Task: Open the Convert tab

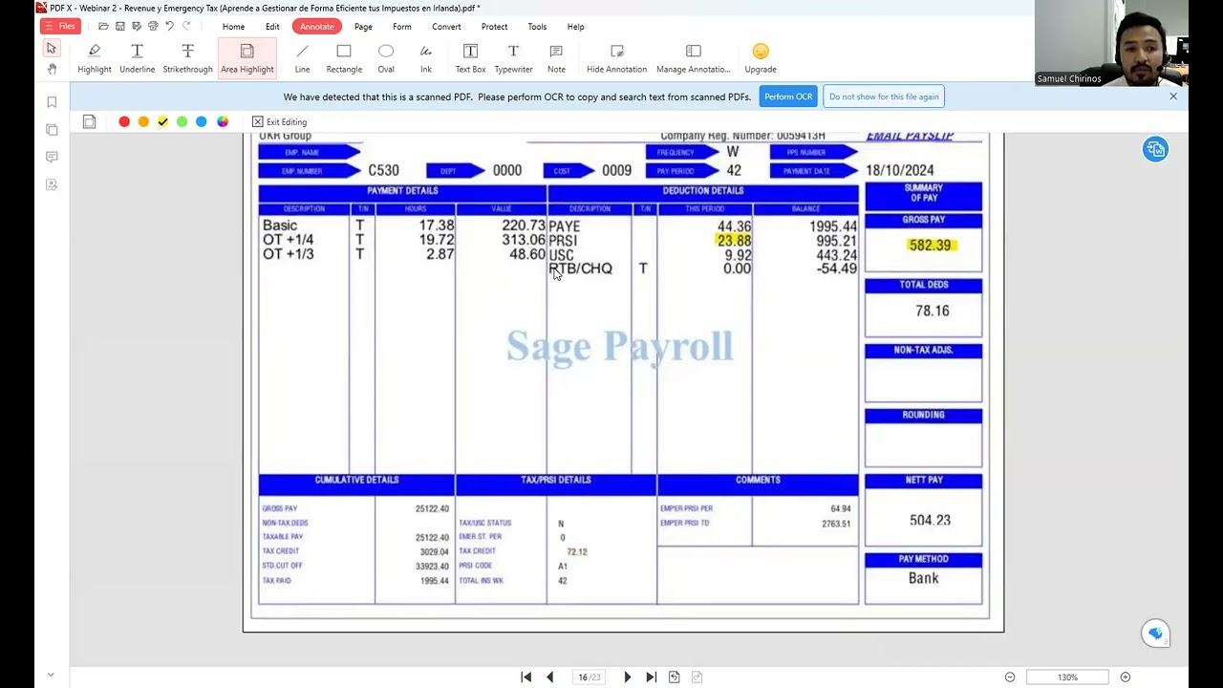Action: (446, 27)
